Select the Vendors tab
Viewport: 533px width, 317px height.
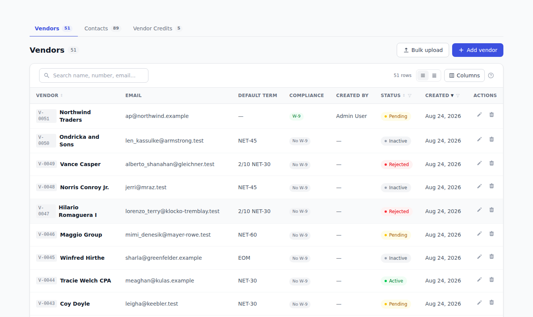click(54, 28)
